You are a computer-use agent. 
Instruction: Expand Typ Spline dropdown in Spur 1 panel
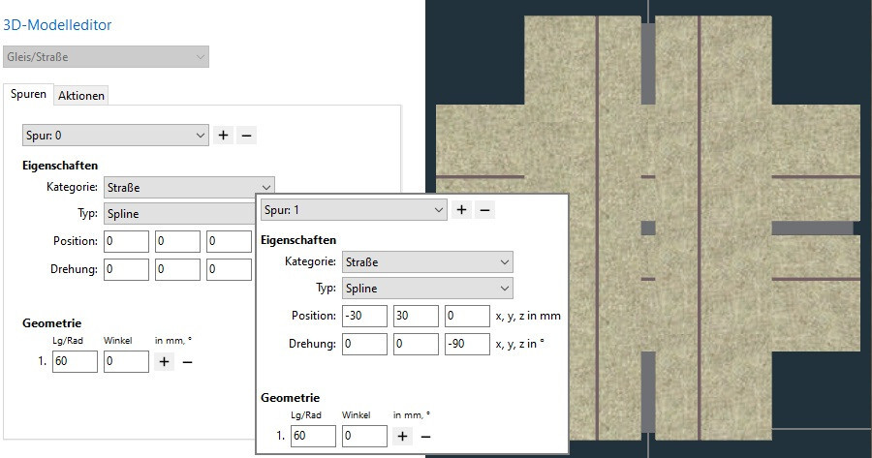click(x=427, y=288)
